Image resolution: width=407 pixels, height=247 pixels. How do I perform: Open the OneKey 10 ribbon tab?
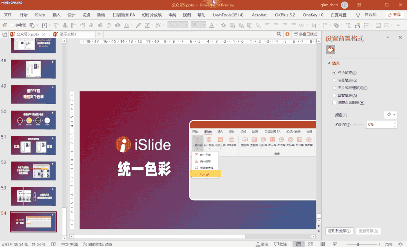point(313,15)
